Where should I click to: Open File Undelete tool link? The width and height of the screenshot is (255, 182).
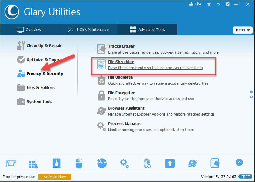[x=120, y=77]
